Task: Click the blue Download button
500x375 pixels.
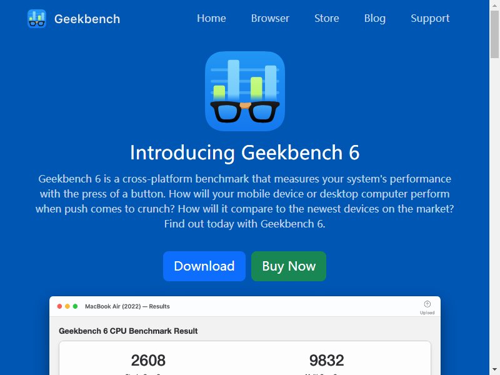Action: click(204, 266)
